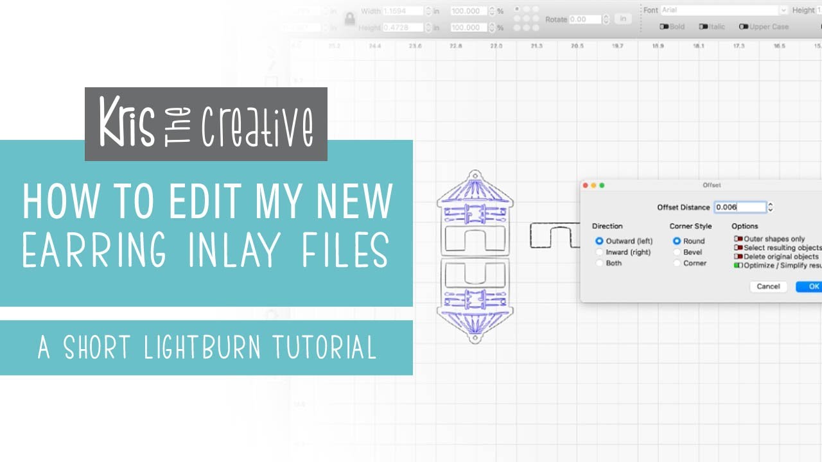
Task: Select the earring design drawing on canvas
Action: (x=475, y=257)
